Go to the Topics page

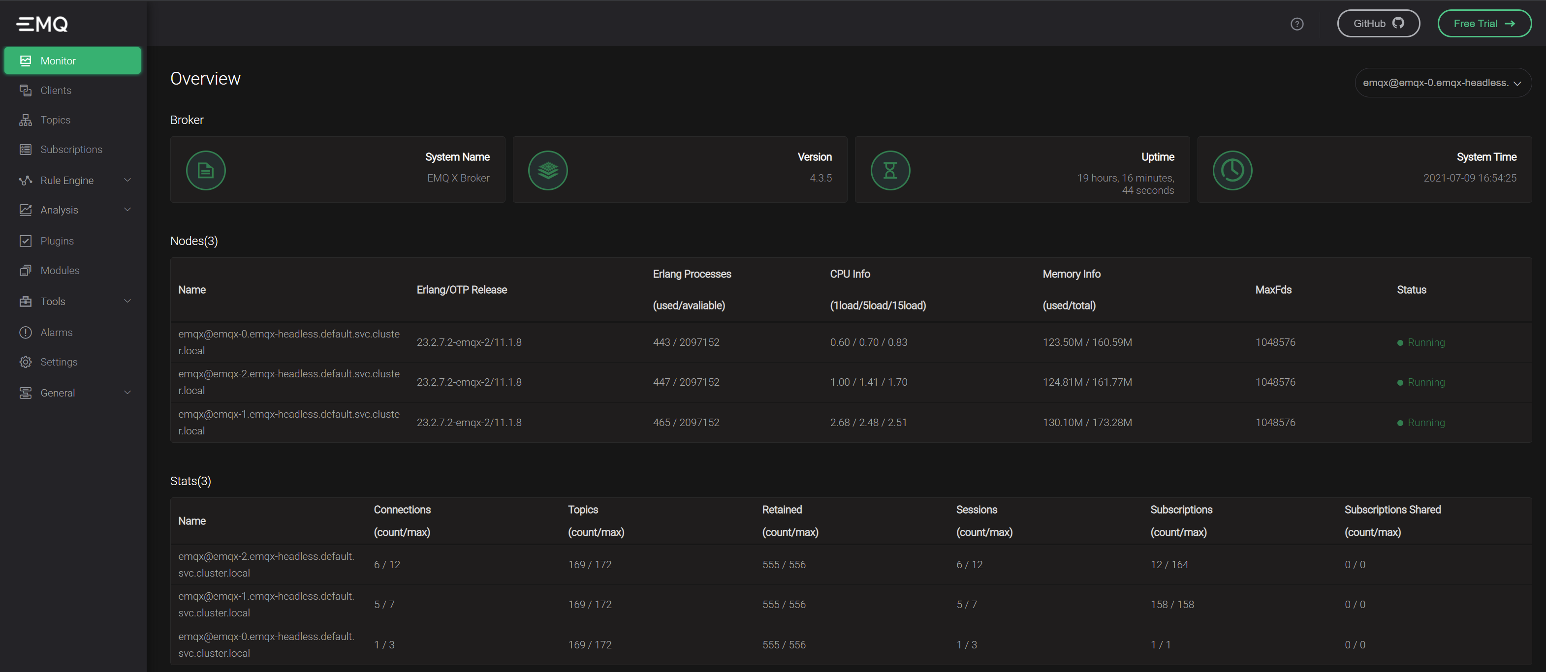[55, 120]
